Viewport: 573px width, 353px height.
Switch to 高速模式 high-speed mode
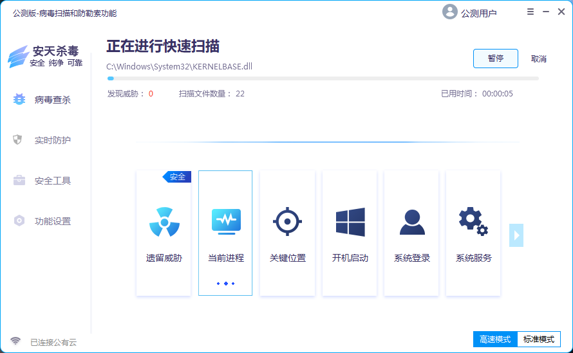tap(495, 339)
